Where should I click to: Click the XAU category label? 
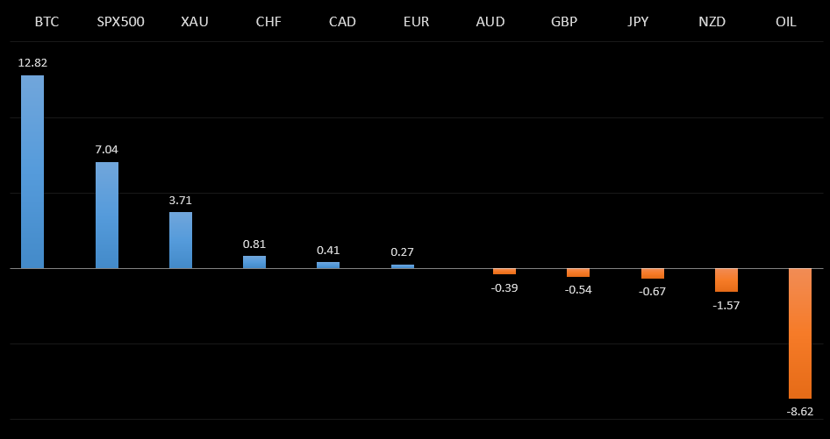[x=195, y=21]
